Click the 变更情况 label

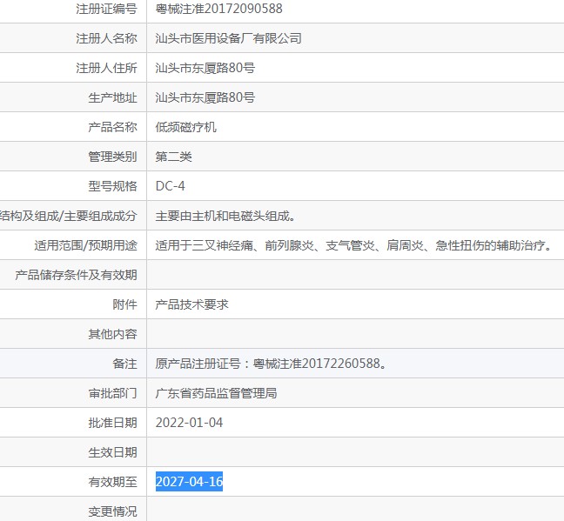click(112, 511)
